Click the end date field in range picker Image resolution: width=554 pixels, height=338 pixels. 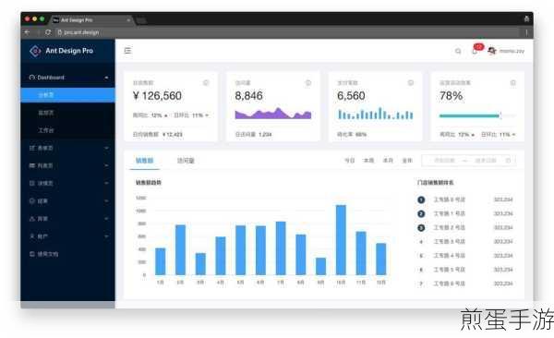point(486,161)
